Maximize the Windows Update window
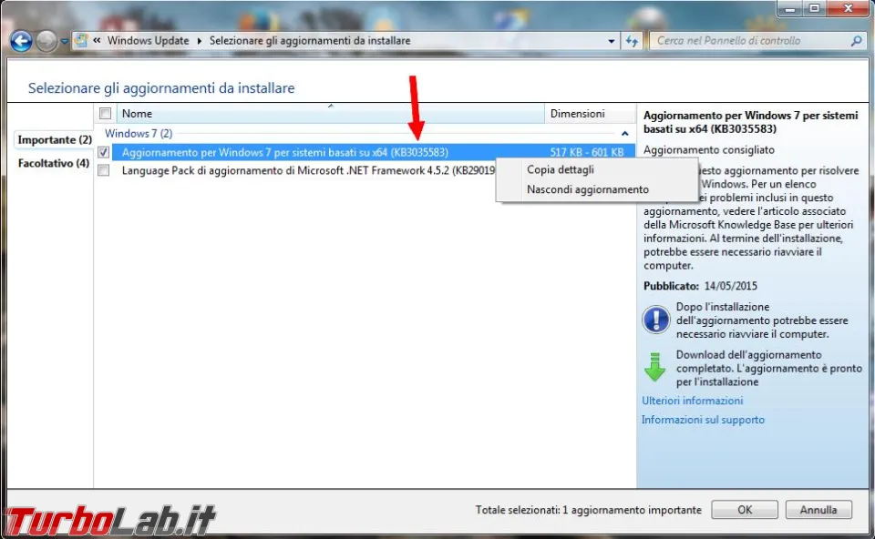This screenshot has height=539, width=875. tap(815, 8)
